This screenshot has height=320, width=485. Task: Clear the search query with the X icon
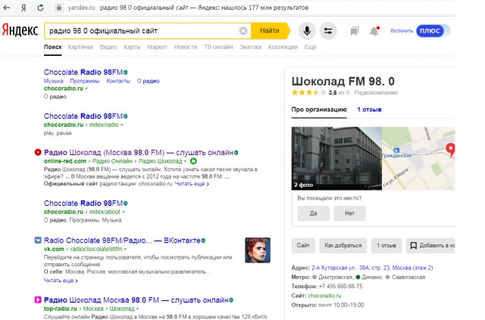[243, 30]
